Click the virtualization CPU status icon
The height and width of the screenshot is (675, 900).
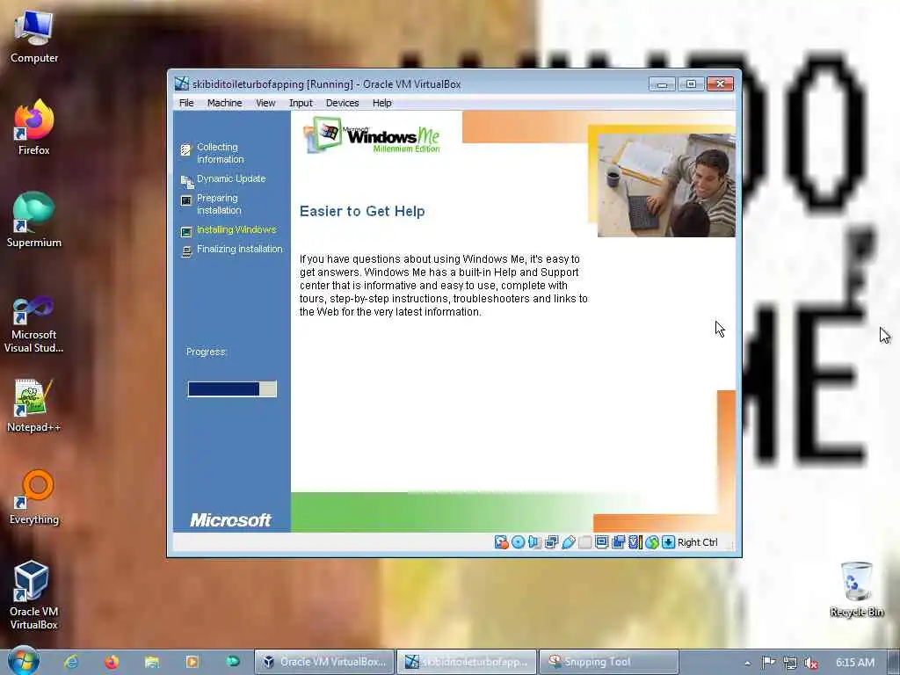635,542
